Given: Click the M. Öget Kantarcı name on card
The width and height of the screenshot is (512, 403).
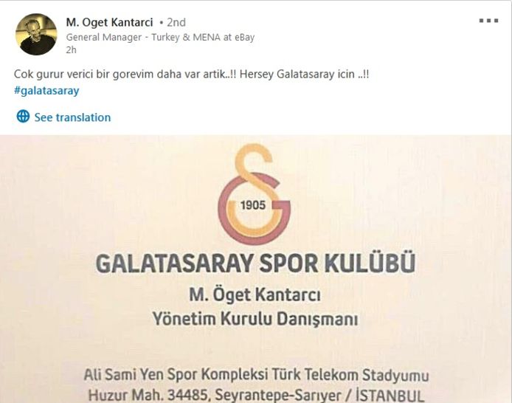Looking at the screenshot, I should pos(255,295).
